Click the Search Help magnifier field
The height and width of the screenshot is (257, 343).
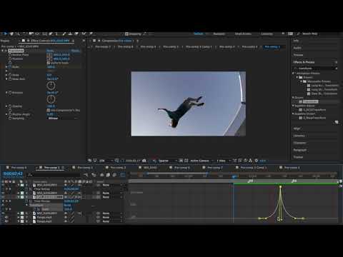point(309,34)
